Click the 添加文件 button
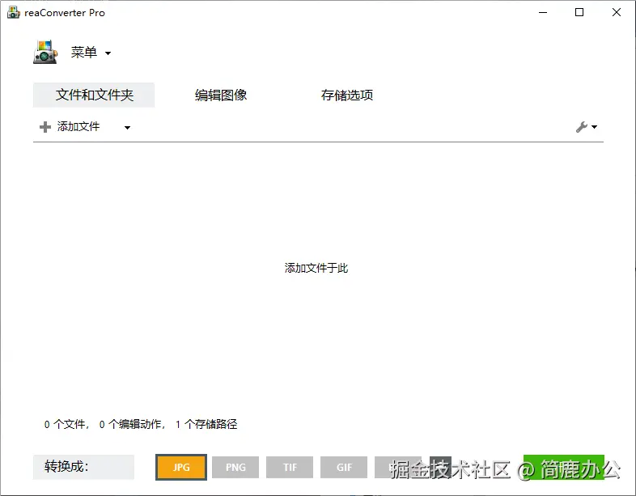636x496 pixels. click(78, 126)
